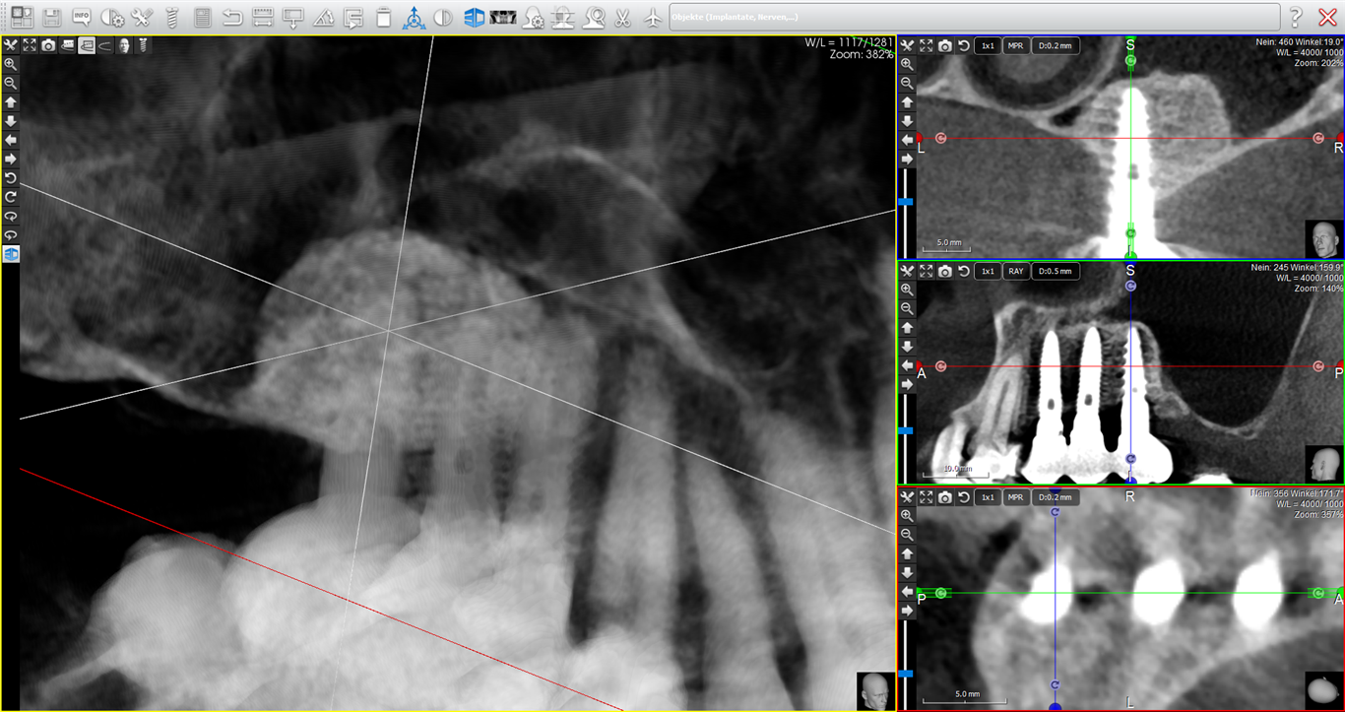Zoom in on the main panoramic view

(11, 63)
